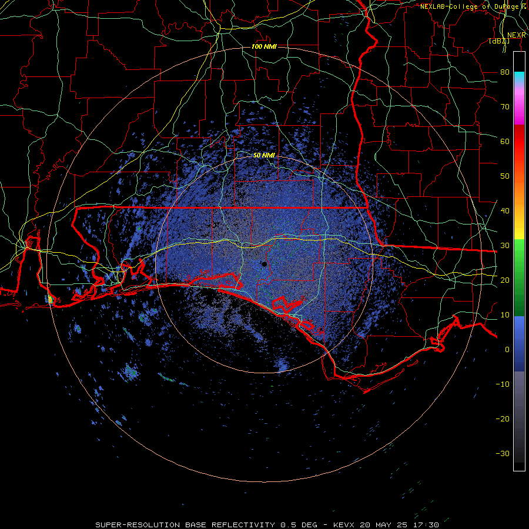Click the 100 NMI range ring label
This screenshot has width=529, height=529.
click(x=264, y=46)
